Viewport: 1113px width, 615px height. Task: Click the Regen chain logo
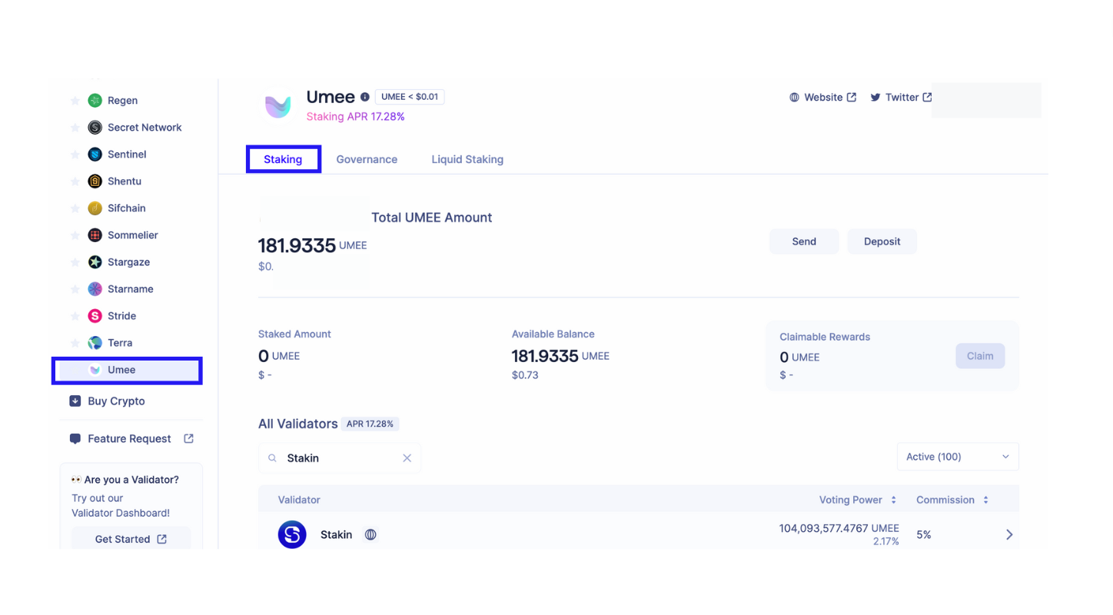click(x=95, y=101)
